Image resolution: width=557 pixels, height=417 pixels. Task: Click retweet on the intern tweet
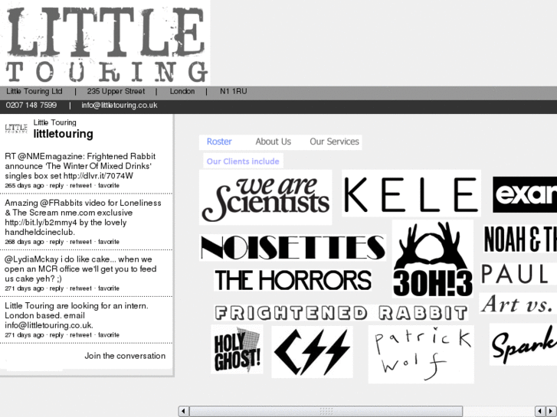(x=80, y=335)
